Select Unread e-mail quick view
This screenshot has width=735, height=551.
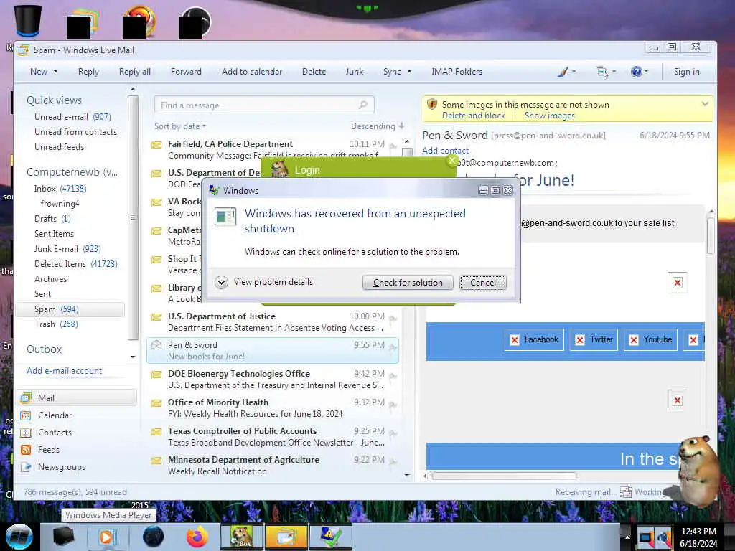(x=72, y=117)
